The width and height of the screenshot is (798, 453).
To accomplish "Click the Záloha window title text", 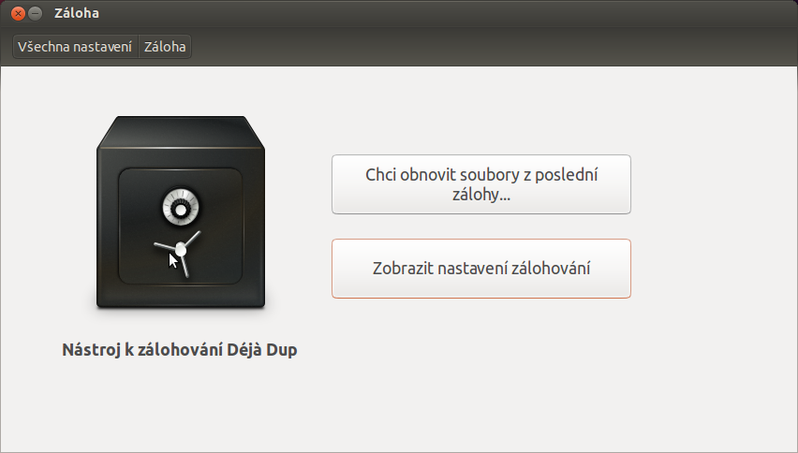I will (x=77, y=13).
